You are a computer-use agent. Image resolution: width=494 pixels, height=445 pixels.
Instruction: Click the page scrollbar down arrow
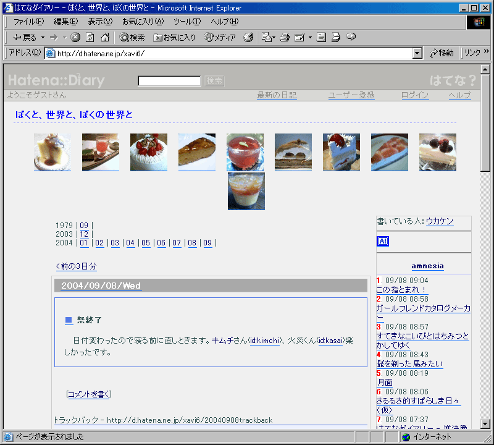point(485,424)
